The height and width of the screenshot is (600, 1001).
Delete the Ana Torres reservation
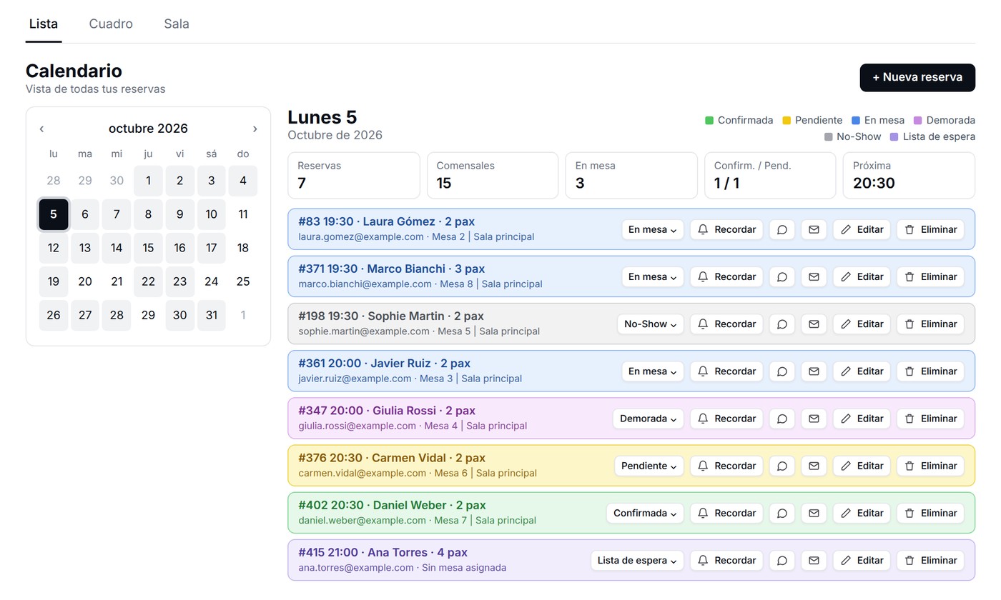(x=930, y=560)
